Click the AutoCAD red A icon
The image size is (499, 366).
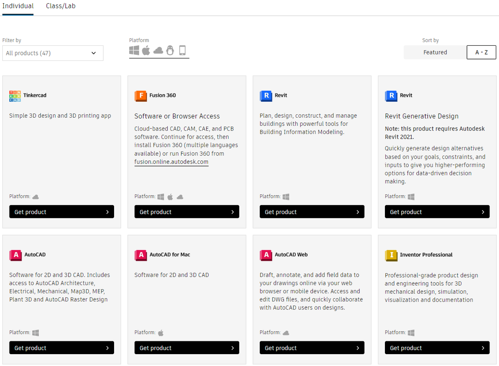point(16,255)
